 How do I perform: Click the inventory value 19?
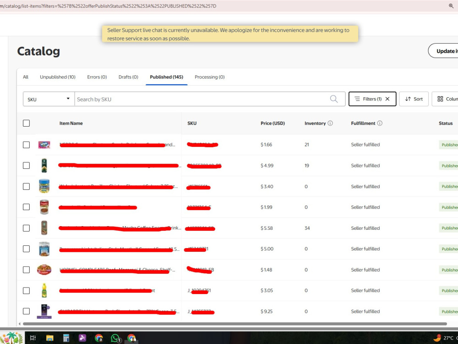pyautogui.click(x=307, y=166)
